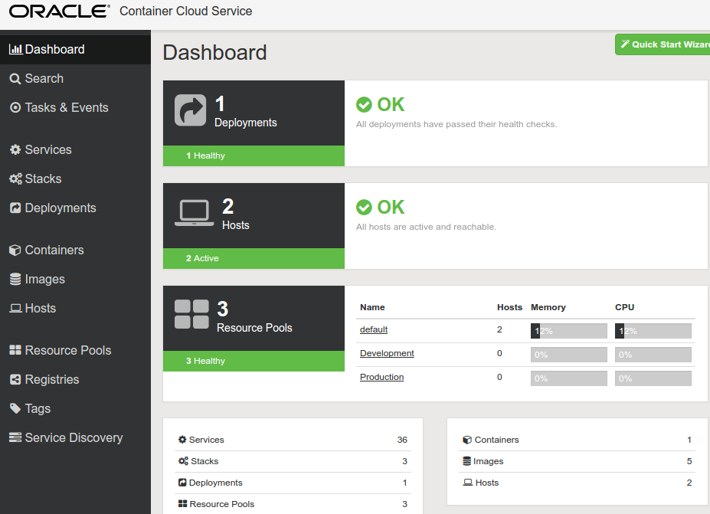The height and width of the screenshot is (514, 710).
Task: Click the Hosts laptop icon in sidebar
Action: point(15,309)
